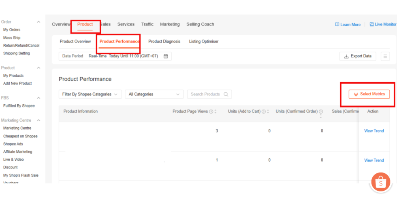397x198 pixels.
Task: Collapse the FBS sidebar section
Action: (x=38, y=98)
